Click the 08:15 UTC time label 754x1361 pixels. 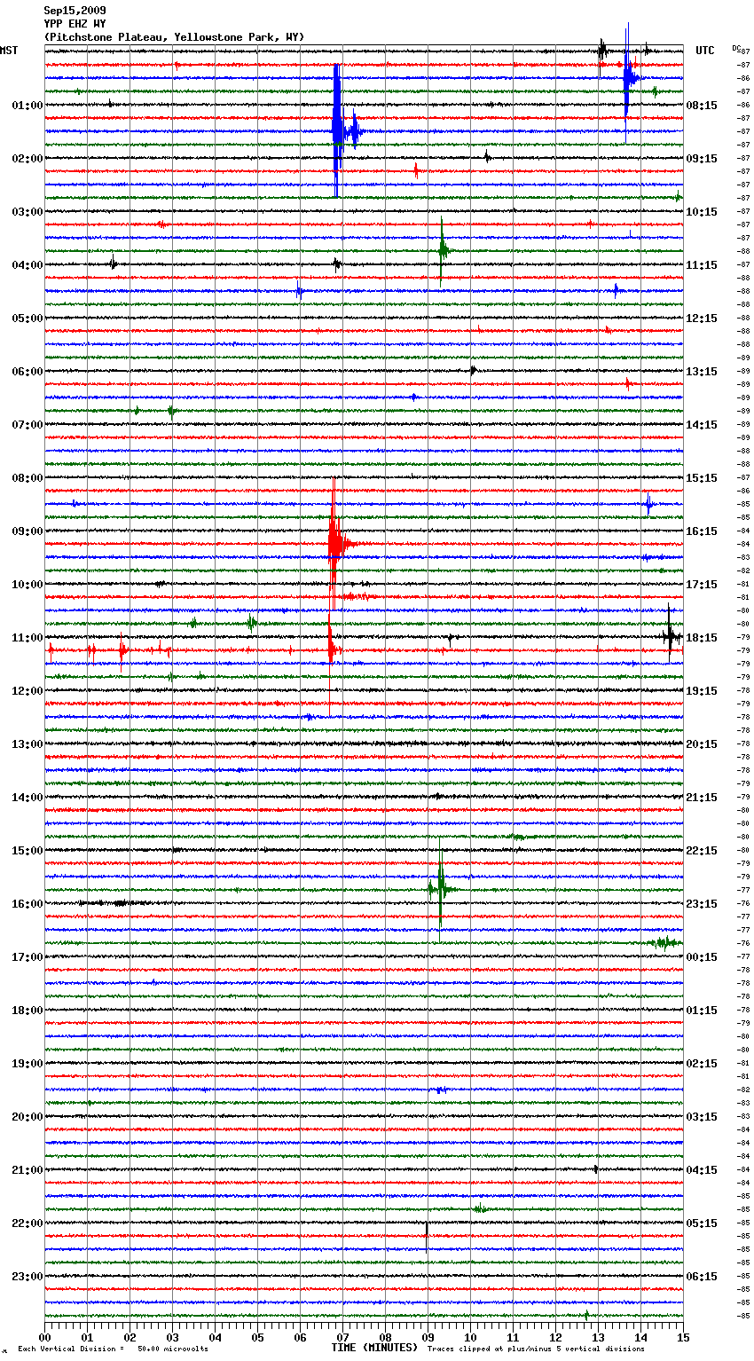[x=702, y=106]
